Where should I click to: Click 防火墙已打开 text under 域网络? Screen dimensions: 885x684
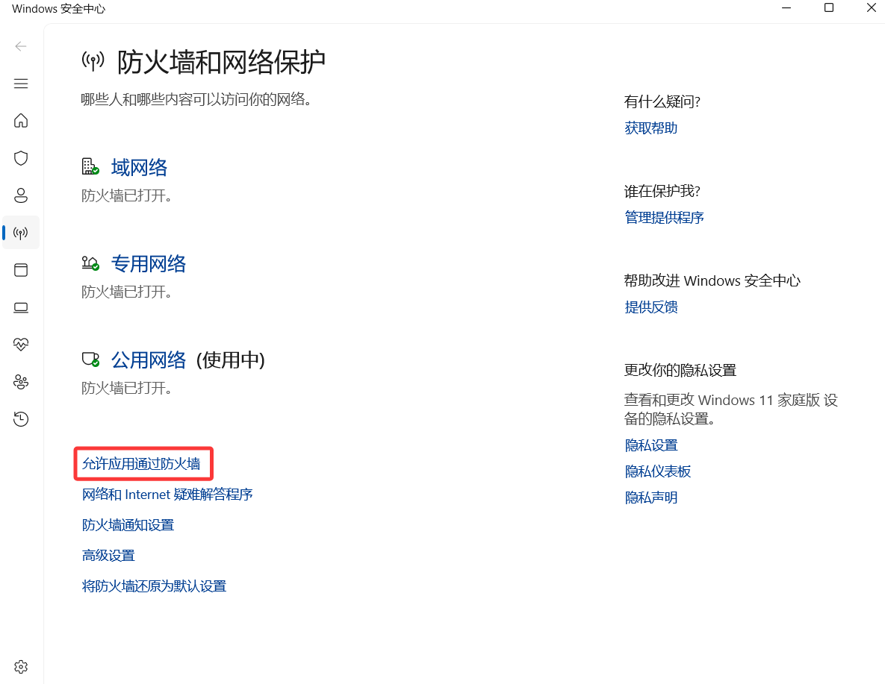tap(126, 195)
